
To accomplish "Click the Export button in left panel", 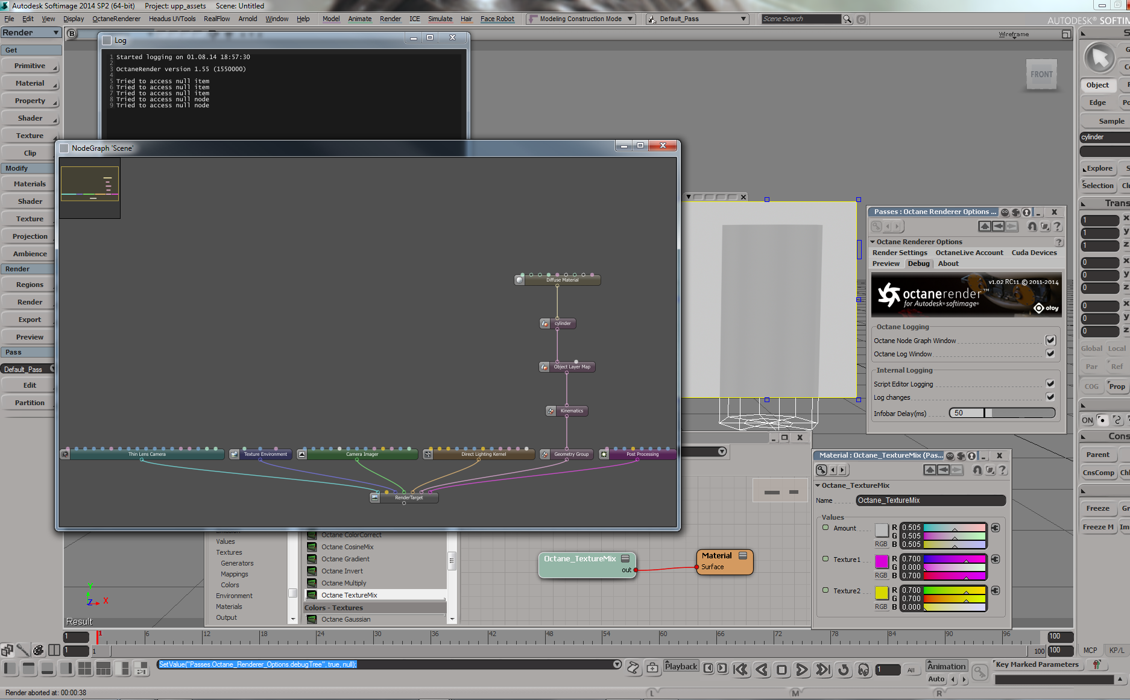I will tap(30, 320).
